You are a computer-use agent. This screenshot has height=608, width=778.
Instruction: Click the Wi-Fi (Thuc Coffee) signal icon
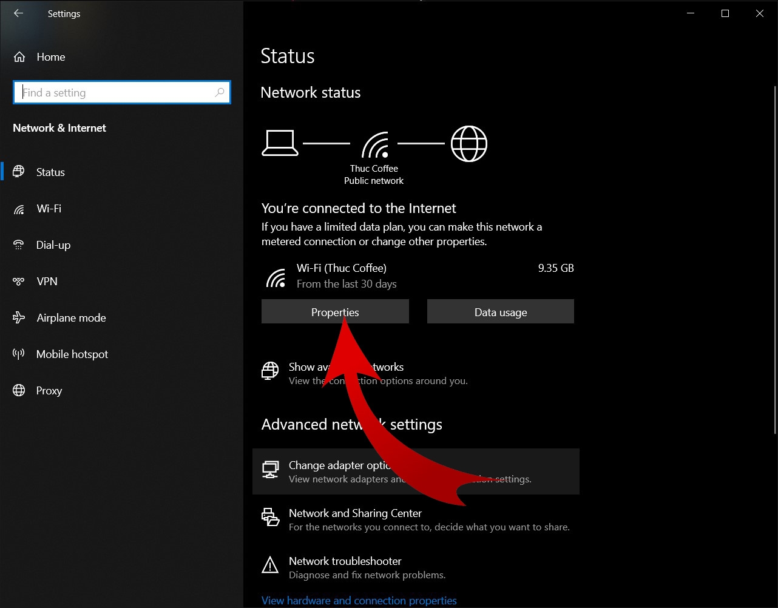pos(276,278)
